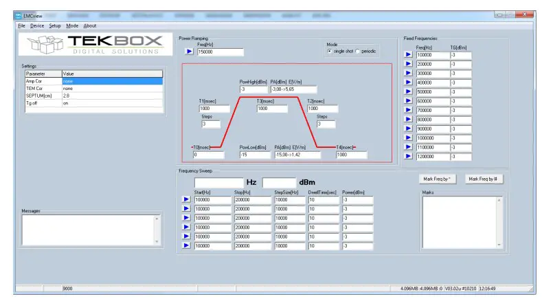This screenshot has height=299, width=542.
Task: Click first sweep row StepSize[Hz] field
Action: pyautogui.click(x=290, y=200)
